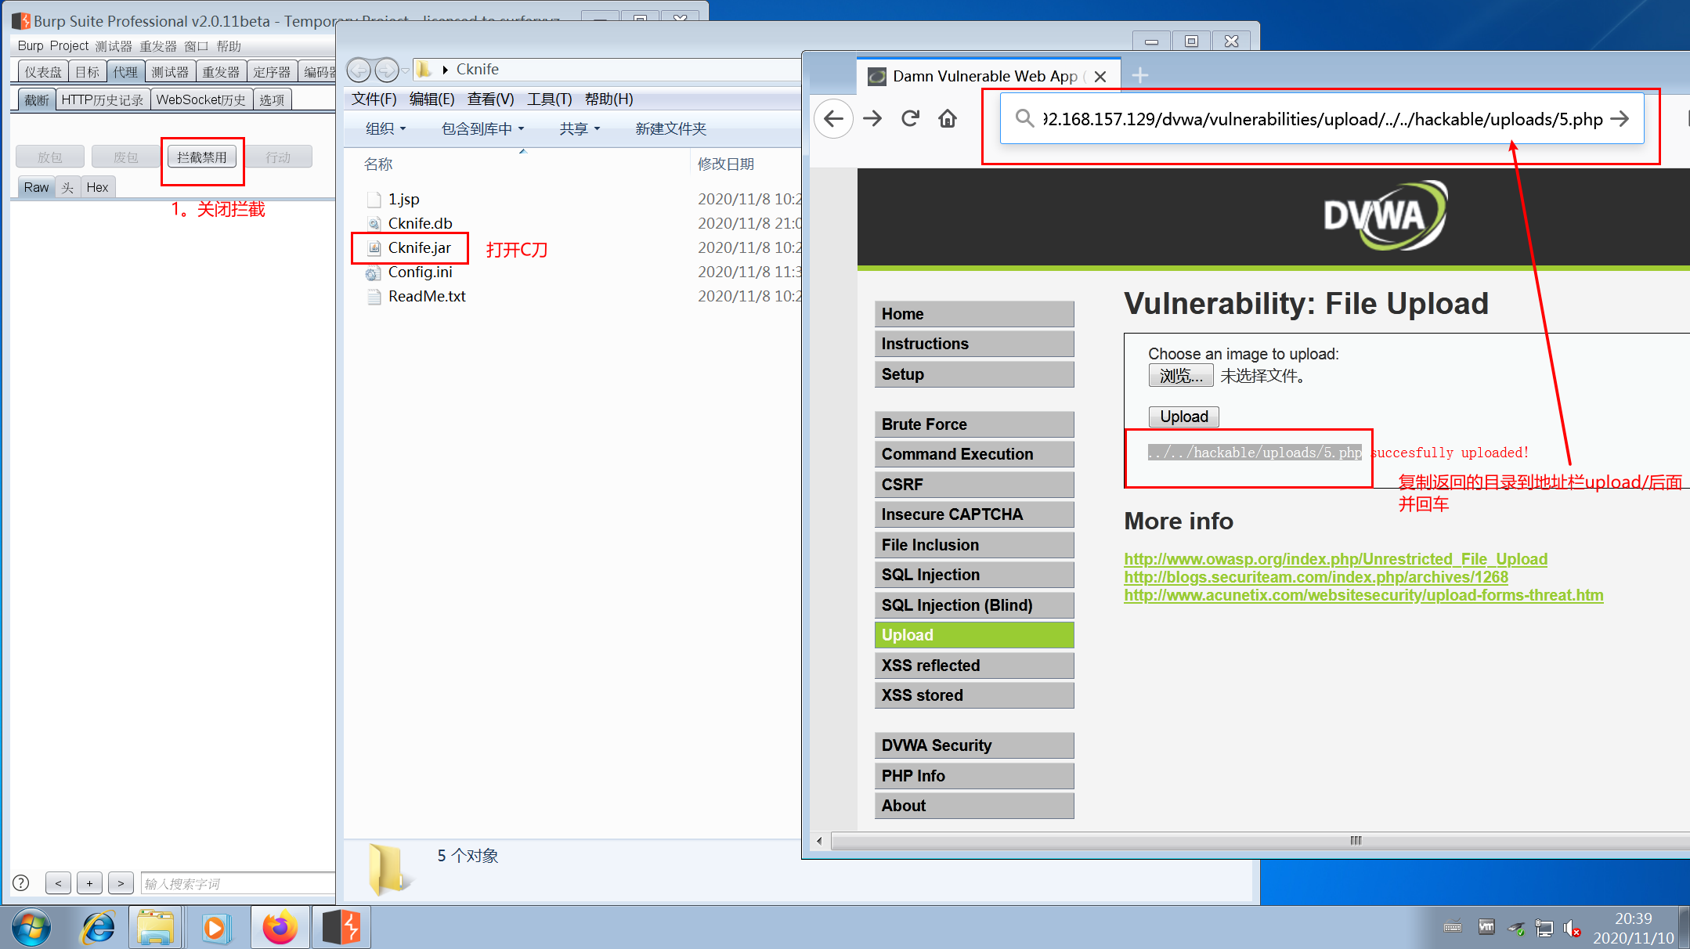The width and height of the screenshot is (1690, 949).
Task: Open Firefox from the taskbar
Action: click(x=280, y=928)
